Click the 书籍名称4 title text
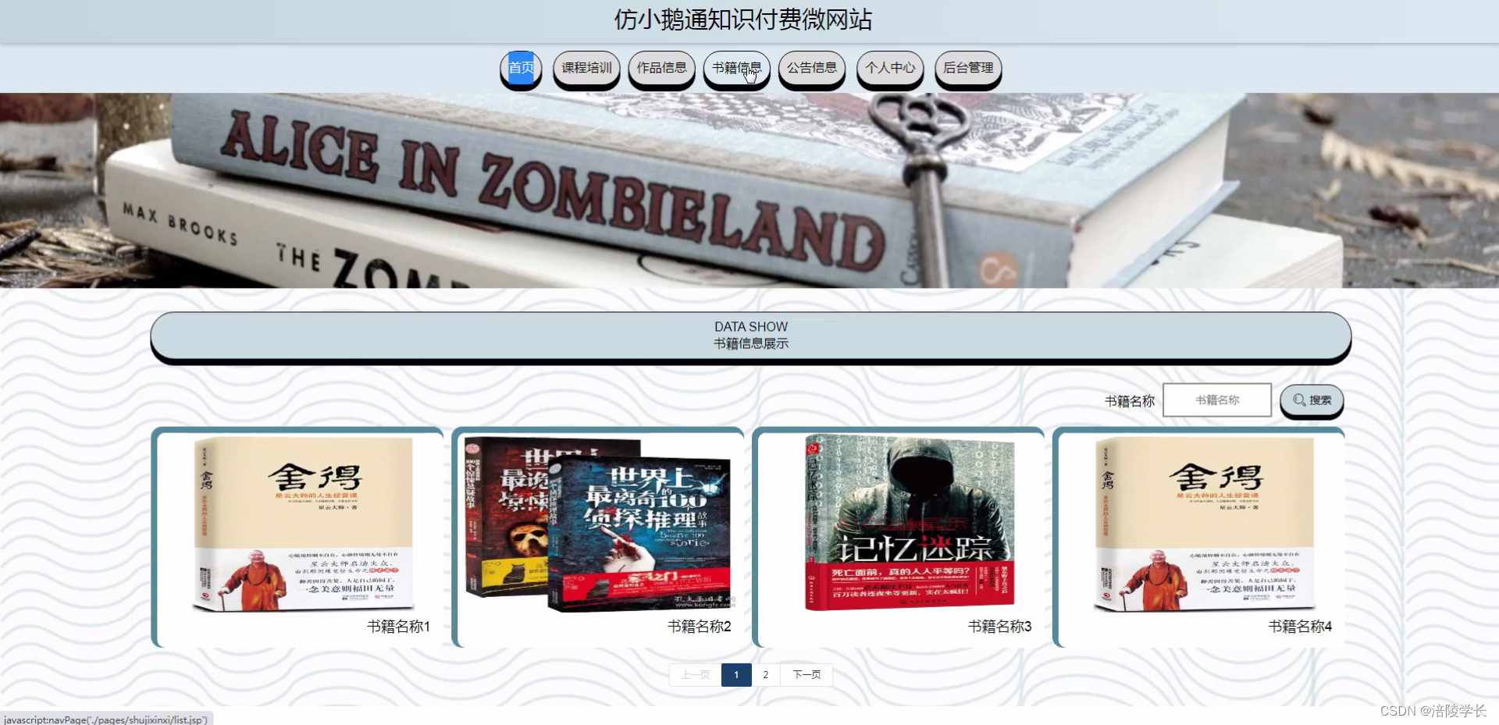This screenshot has height=725, width=1499. coord(1300,627)
